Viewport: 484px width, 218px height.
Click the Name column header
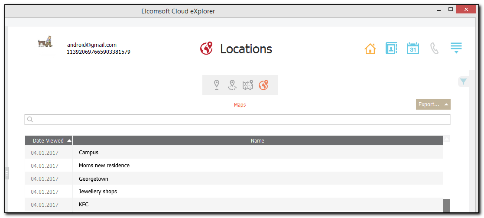[x=257, y=140]
